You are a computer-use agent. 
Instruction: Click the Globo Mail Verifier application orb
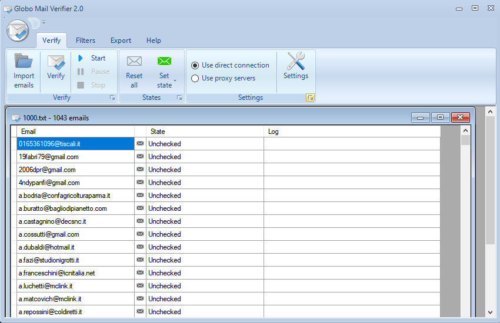tap(18, 31)
